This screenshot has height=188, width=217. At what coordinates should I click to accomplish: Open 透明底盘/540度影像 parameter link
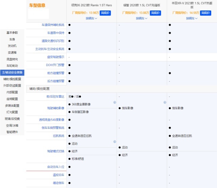pyautogui.click(x=51, y=120)
